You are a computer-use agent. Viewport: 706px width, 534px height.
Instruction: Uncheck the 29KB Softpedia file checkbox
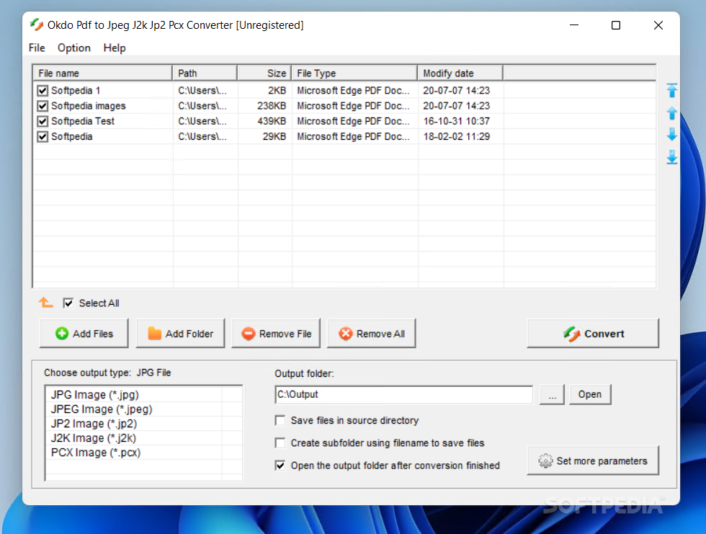43,136
